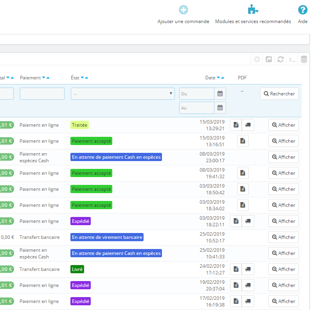Open invoice PDF for 08/03/2019 19:41:32 order
This screenshot has height=310, width=311.
click(x=243, y=173)
